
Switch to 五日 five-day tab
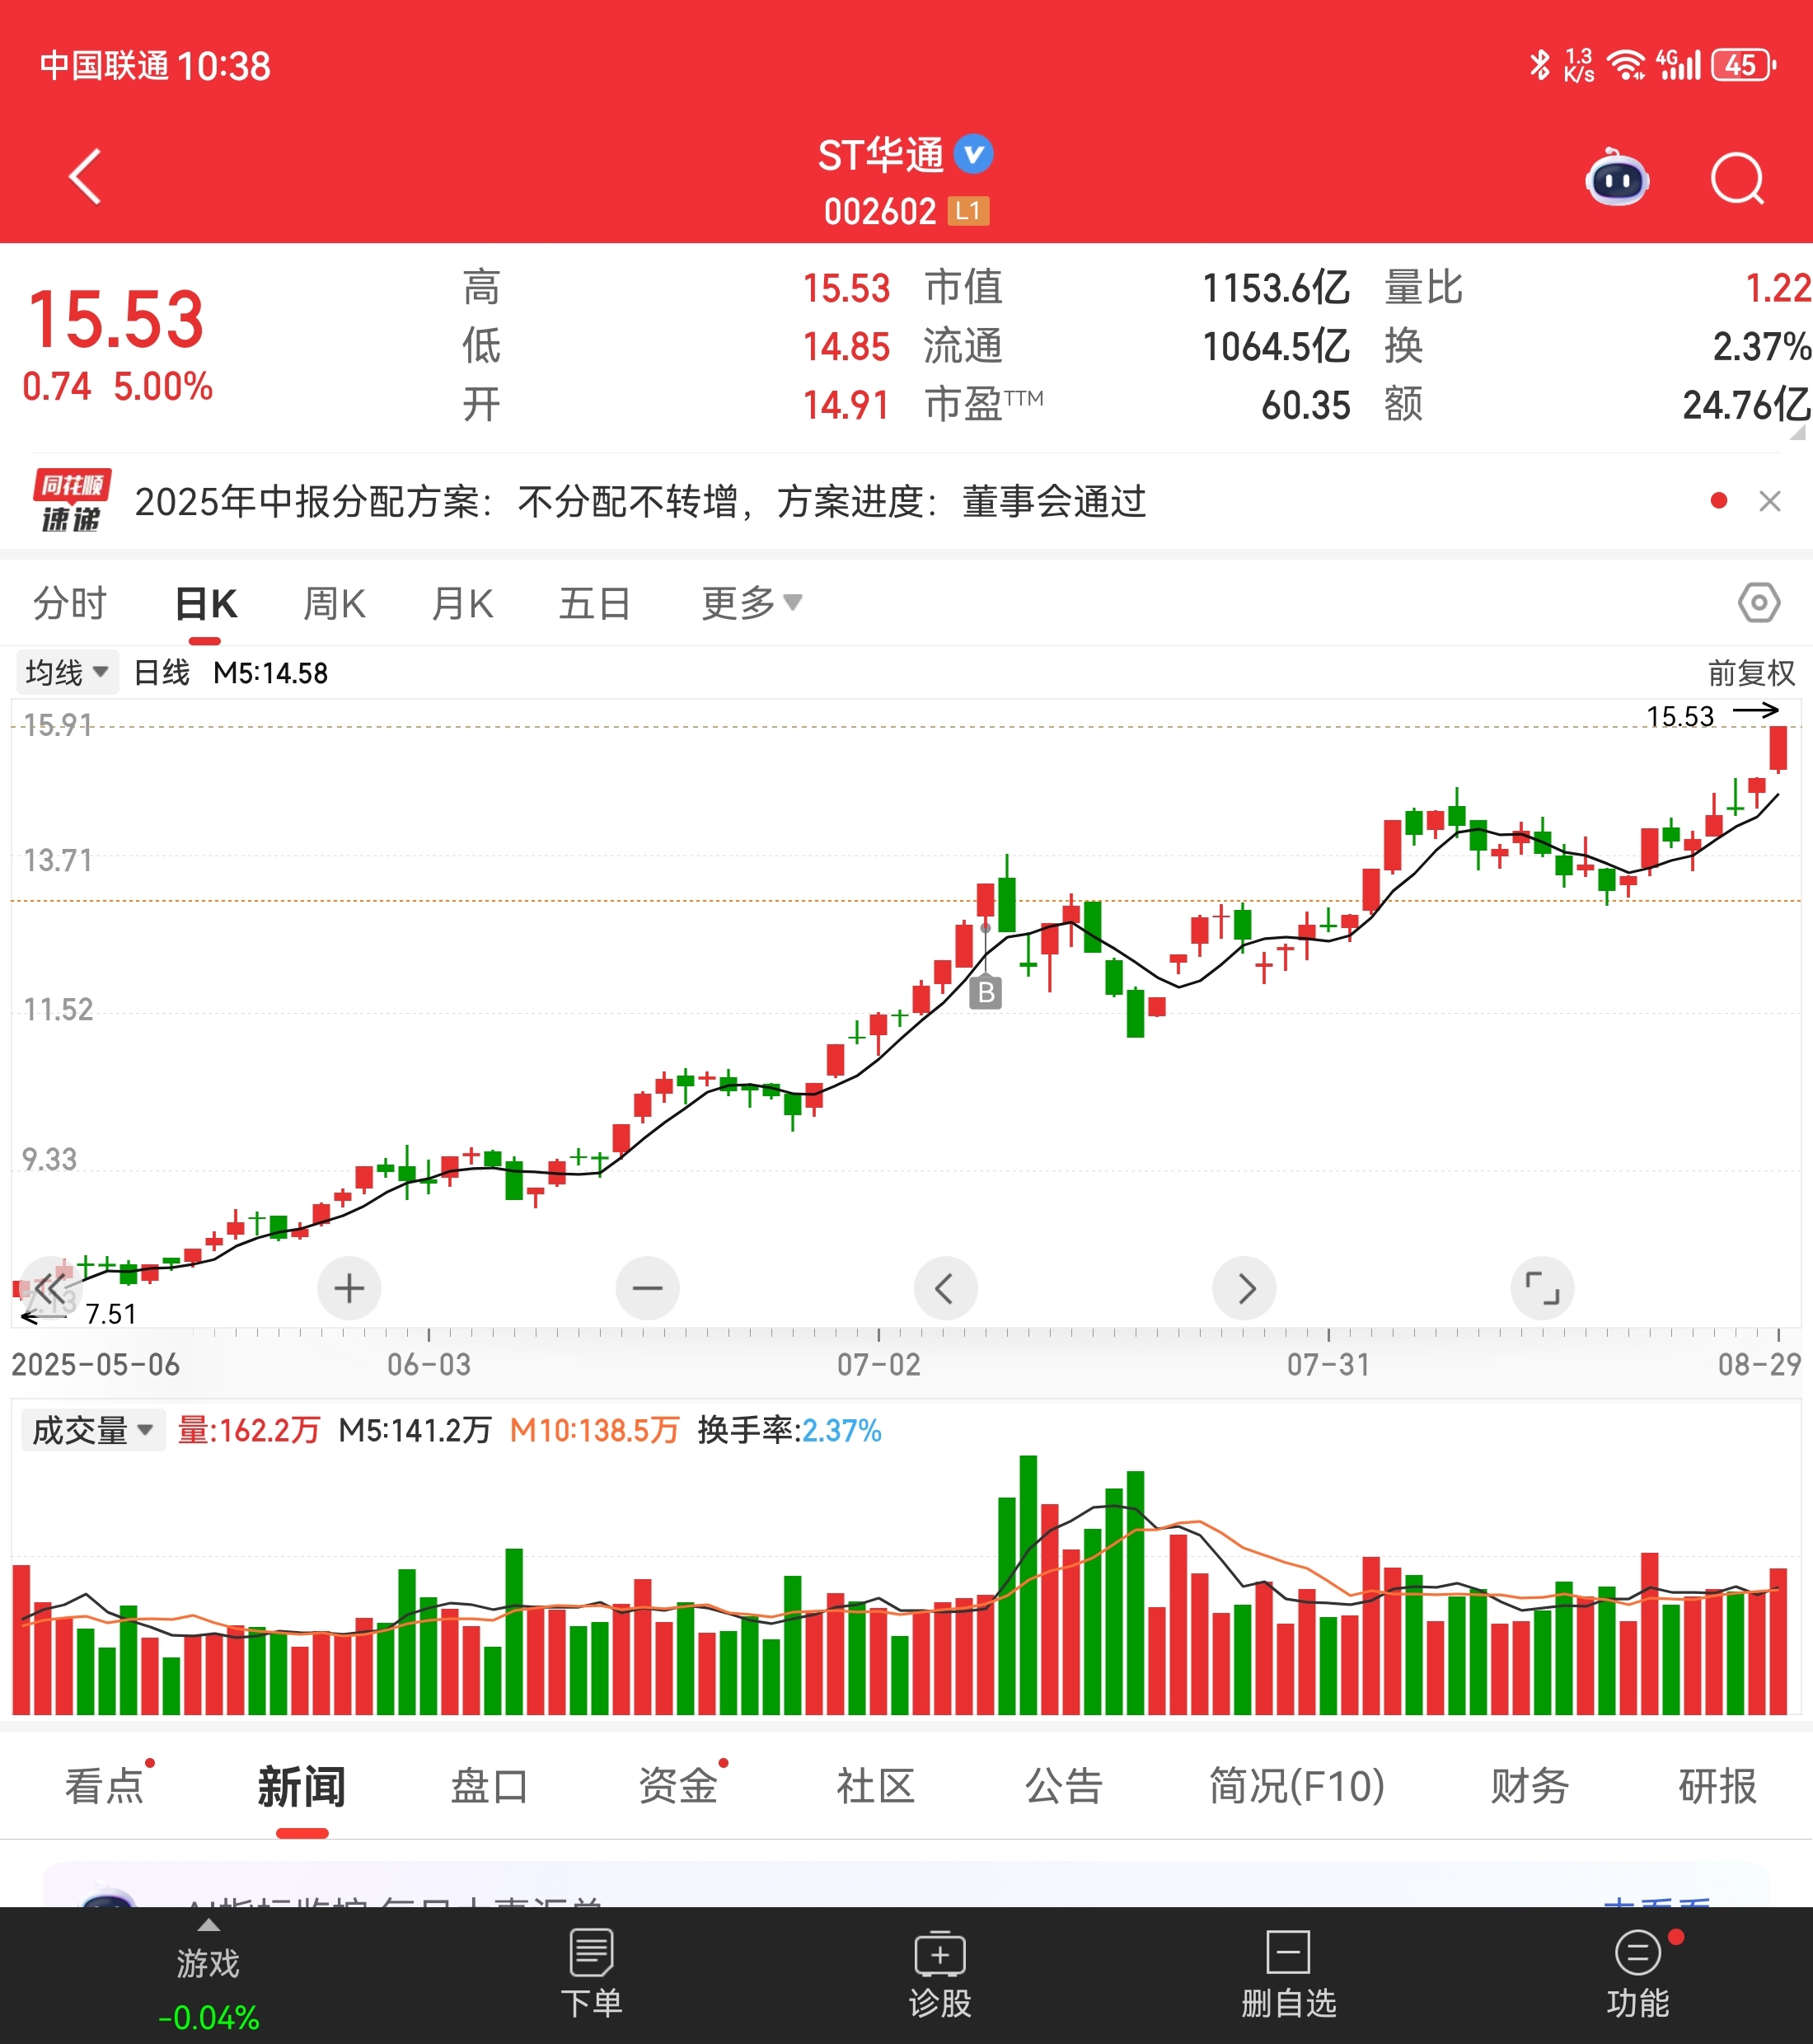coord(594,603)
